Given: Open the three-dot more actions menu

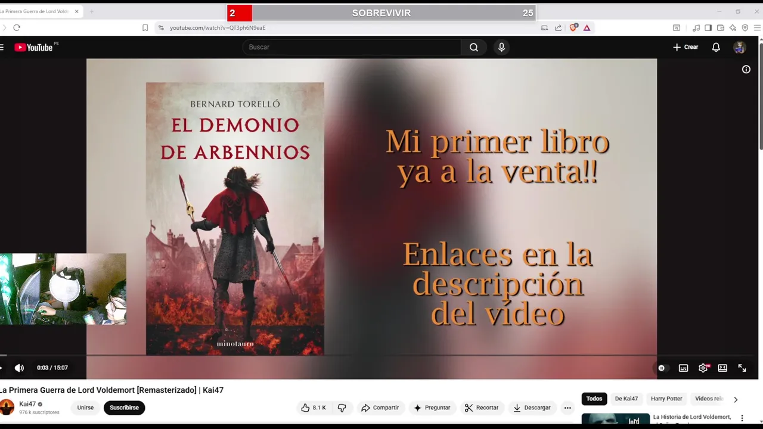Looking at the screenshot, I should [567, 408].
